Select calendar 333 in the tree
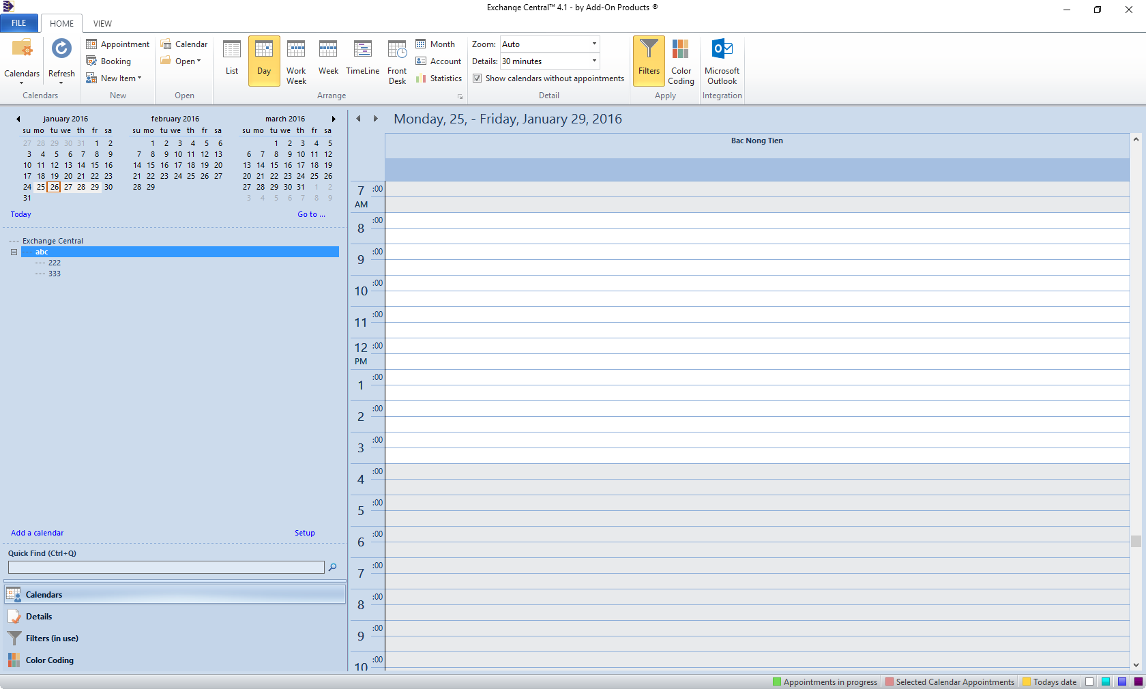Image resolution: width=1146 pixels, height=689 pixels. click(x=55, y=274)
